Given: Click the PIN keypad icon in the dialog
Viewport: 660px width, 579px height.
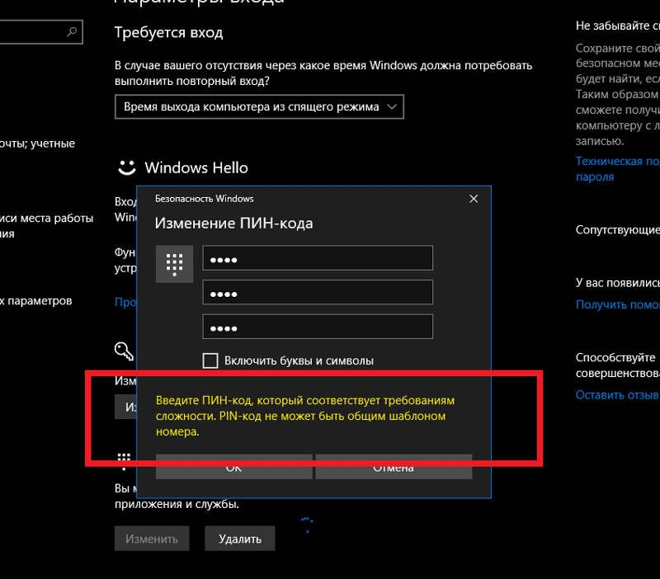Looking at the screenshot, I should point(174,264).
